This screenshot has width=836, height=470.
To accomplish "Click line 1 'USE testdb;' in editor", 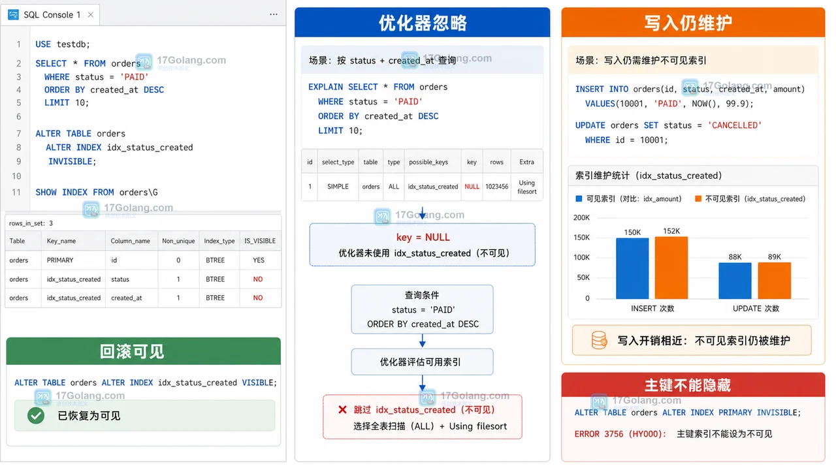I will tap(63, 44).
